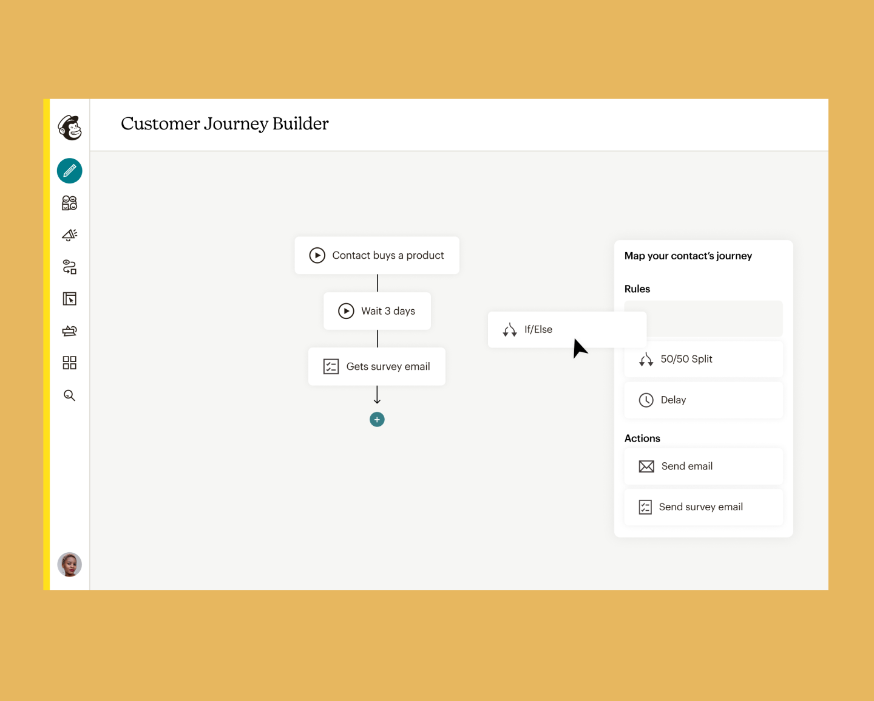
Task: Select the 'Wait 3 days' step
Action: tap(377, 311)
